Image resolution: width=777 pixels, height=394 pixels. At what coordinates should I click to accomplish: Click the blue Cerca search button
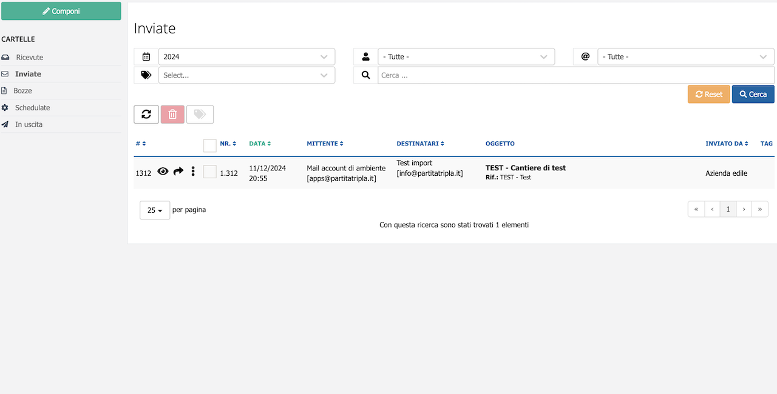tap(753, 94)
